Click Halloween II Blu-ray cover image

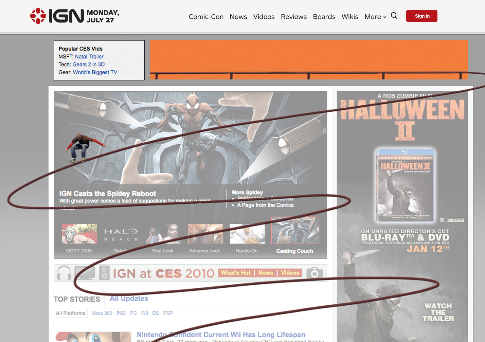(x=405, y=185)
